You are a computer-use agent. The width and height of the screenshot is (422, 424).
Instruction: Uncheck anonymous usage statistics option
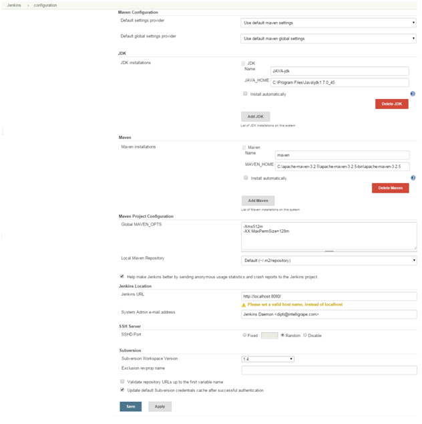122,276
